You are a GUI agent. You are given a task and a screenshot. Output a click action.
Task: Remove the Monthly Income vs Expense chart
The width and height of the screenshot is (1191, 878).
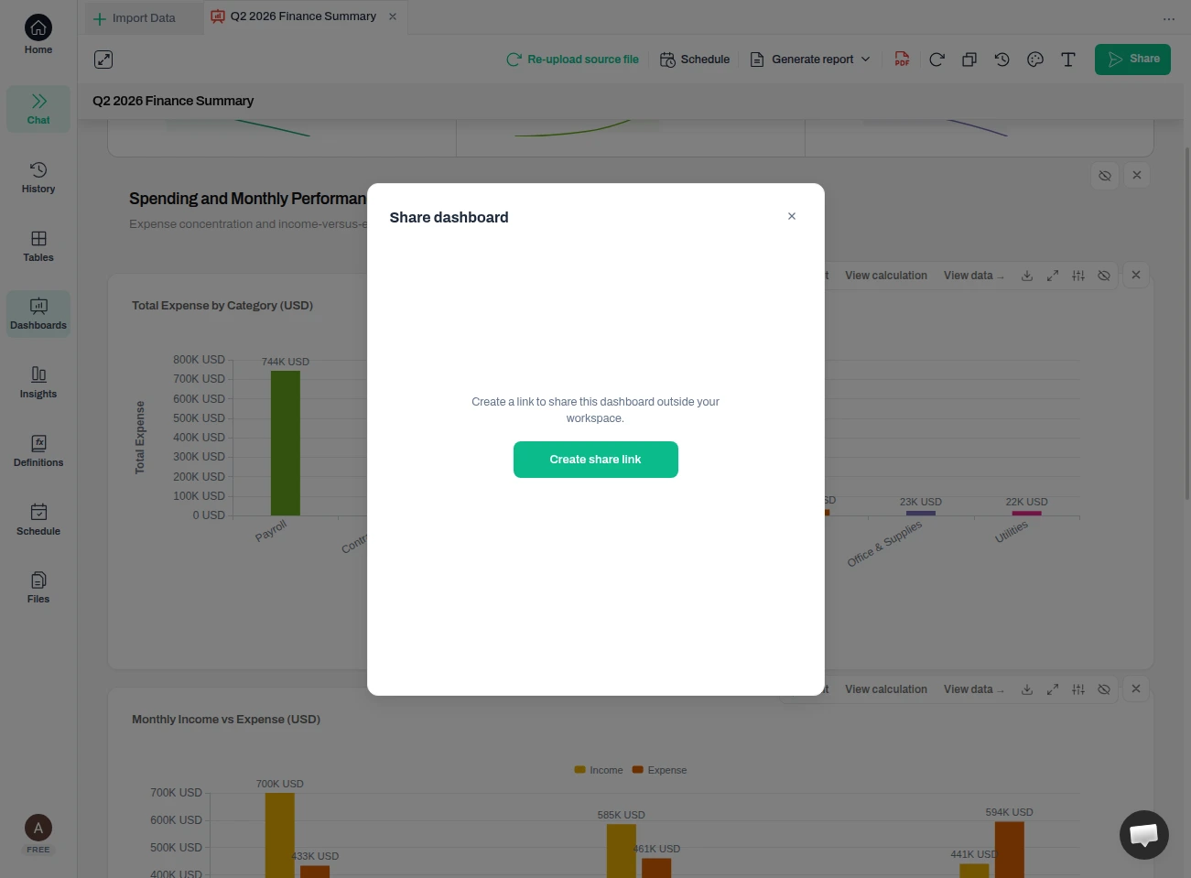1136,688
